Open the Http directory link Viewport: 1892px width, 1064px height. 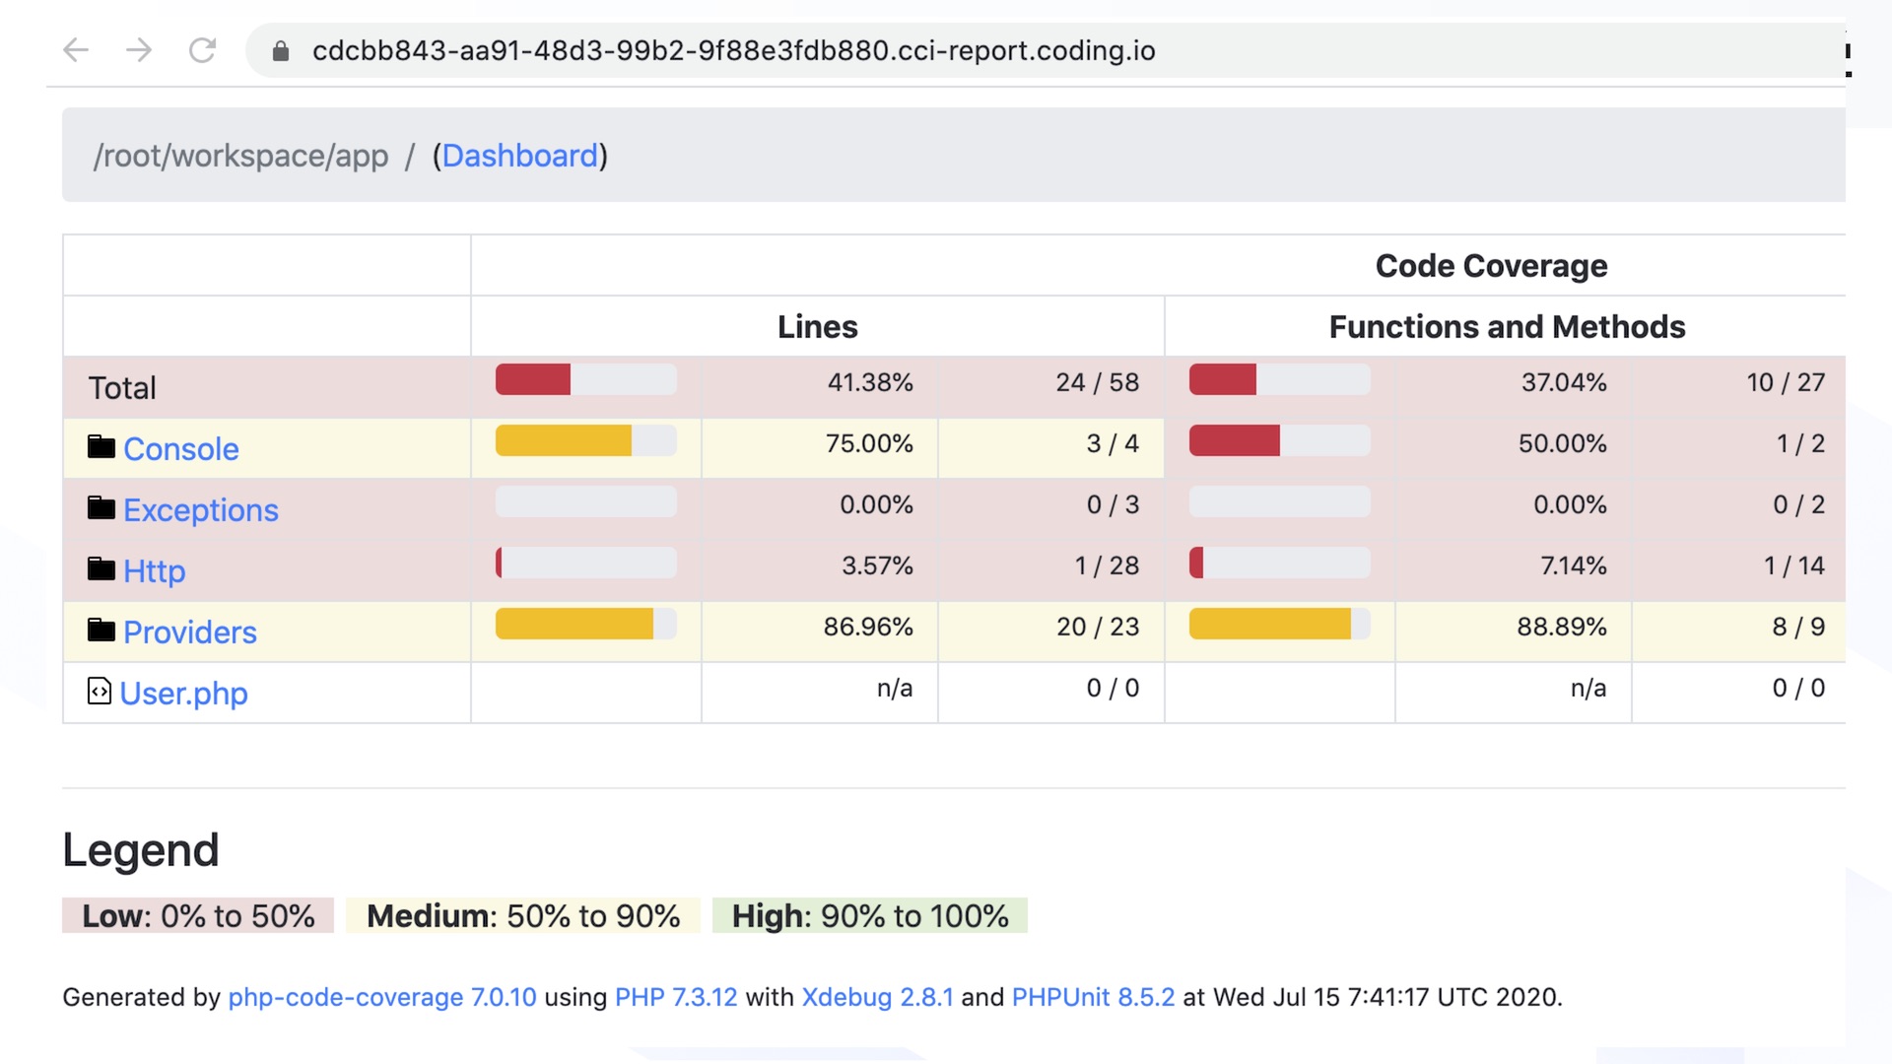(155, 571)
